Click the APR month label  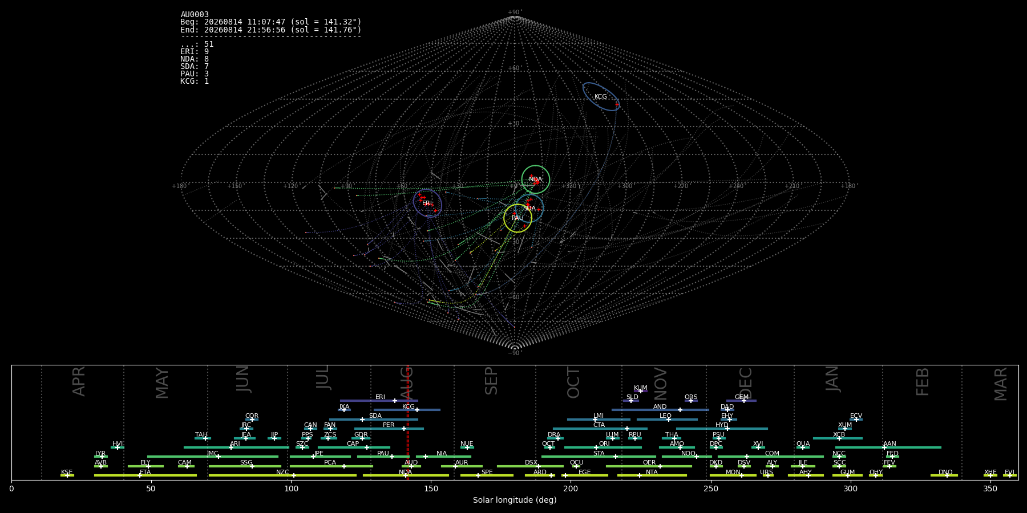click(x=79, y=381)
